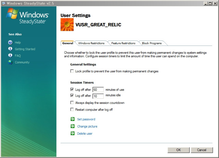This screenshot has width=219, height=158.
Task: Open the Help link in See Also
Action: [x=18, y=42]
